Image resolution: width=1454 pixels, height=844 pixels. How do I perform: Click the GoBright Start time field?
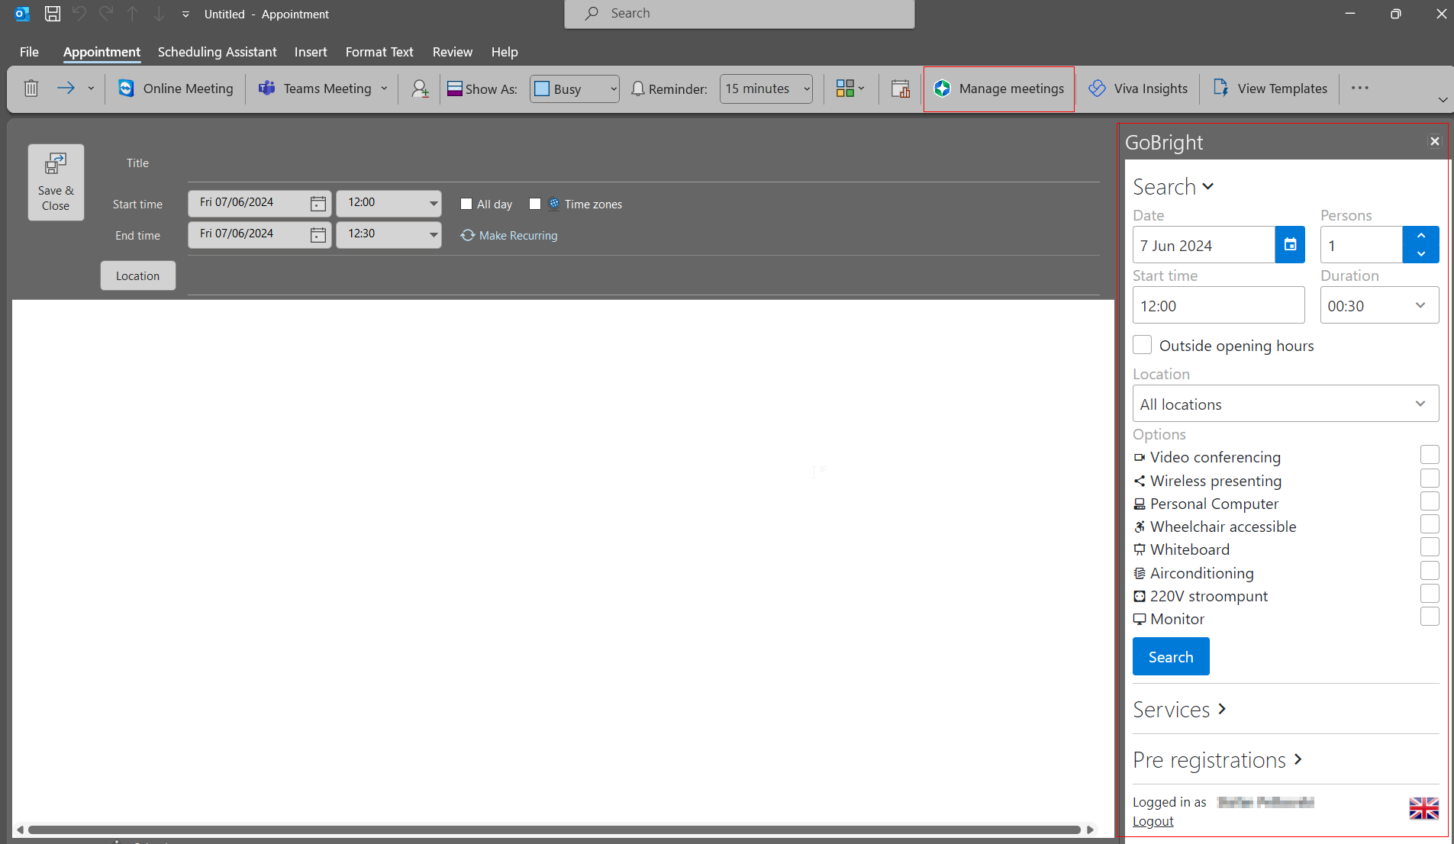point(1218,305)
